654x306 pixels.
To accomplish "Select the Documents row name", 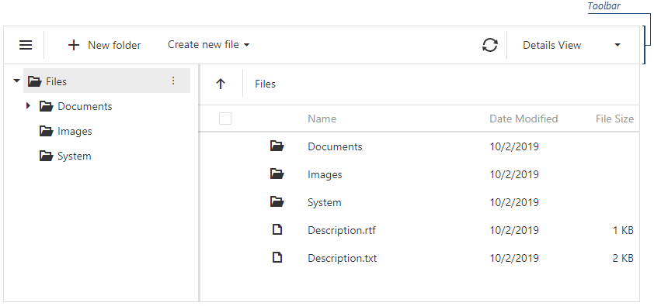I will click(x=335, y=146).
